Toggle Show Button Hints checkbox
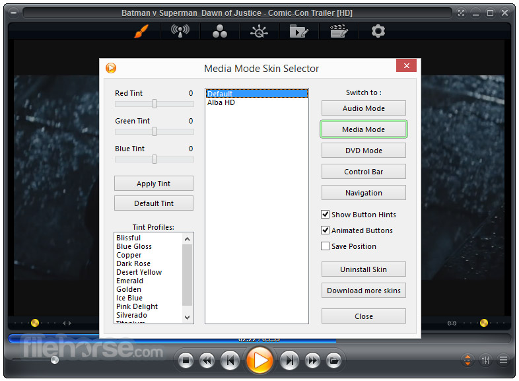The image size is (519, 381). click(x=325, y=214)
